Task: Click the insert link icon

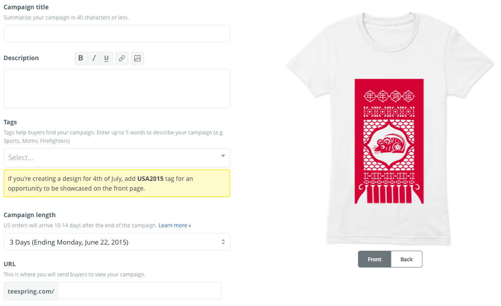Action: point(122,58)
